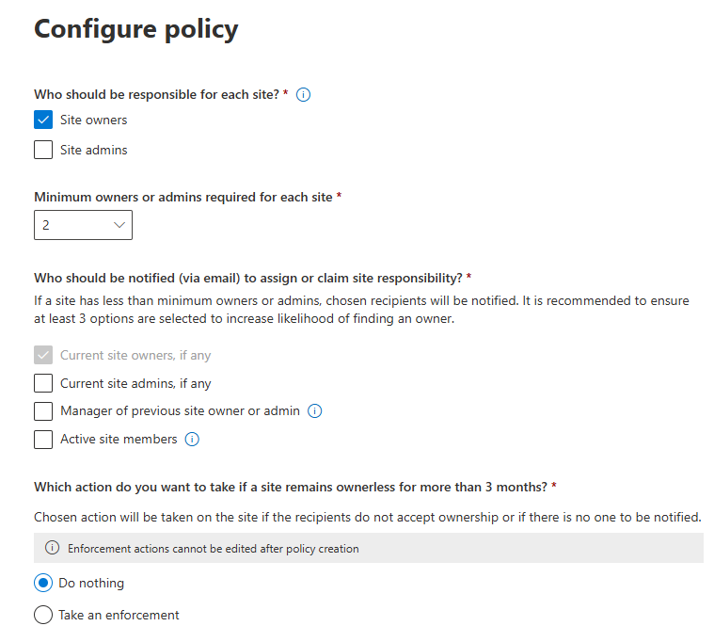
Task: Click the Minimum owners or admins required label
Action: (x=183, y=197)
